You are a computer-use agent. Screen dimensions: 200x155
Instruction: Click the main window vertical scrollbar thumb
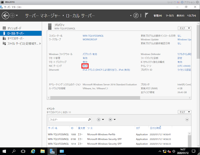coord(198,41)
